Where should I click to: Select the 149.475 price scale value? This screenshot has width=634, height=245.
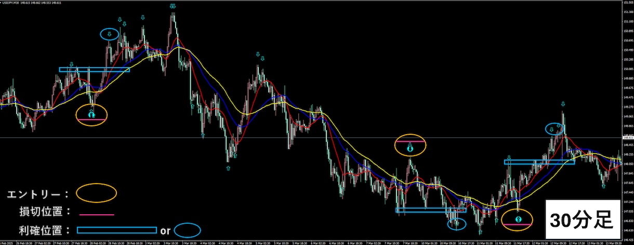tap(628, 97)
